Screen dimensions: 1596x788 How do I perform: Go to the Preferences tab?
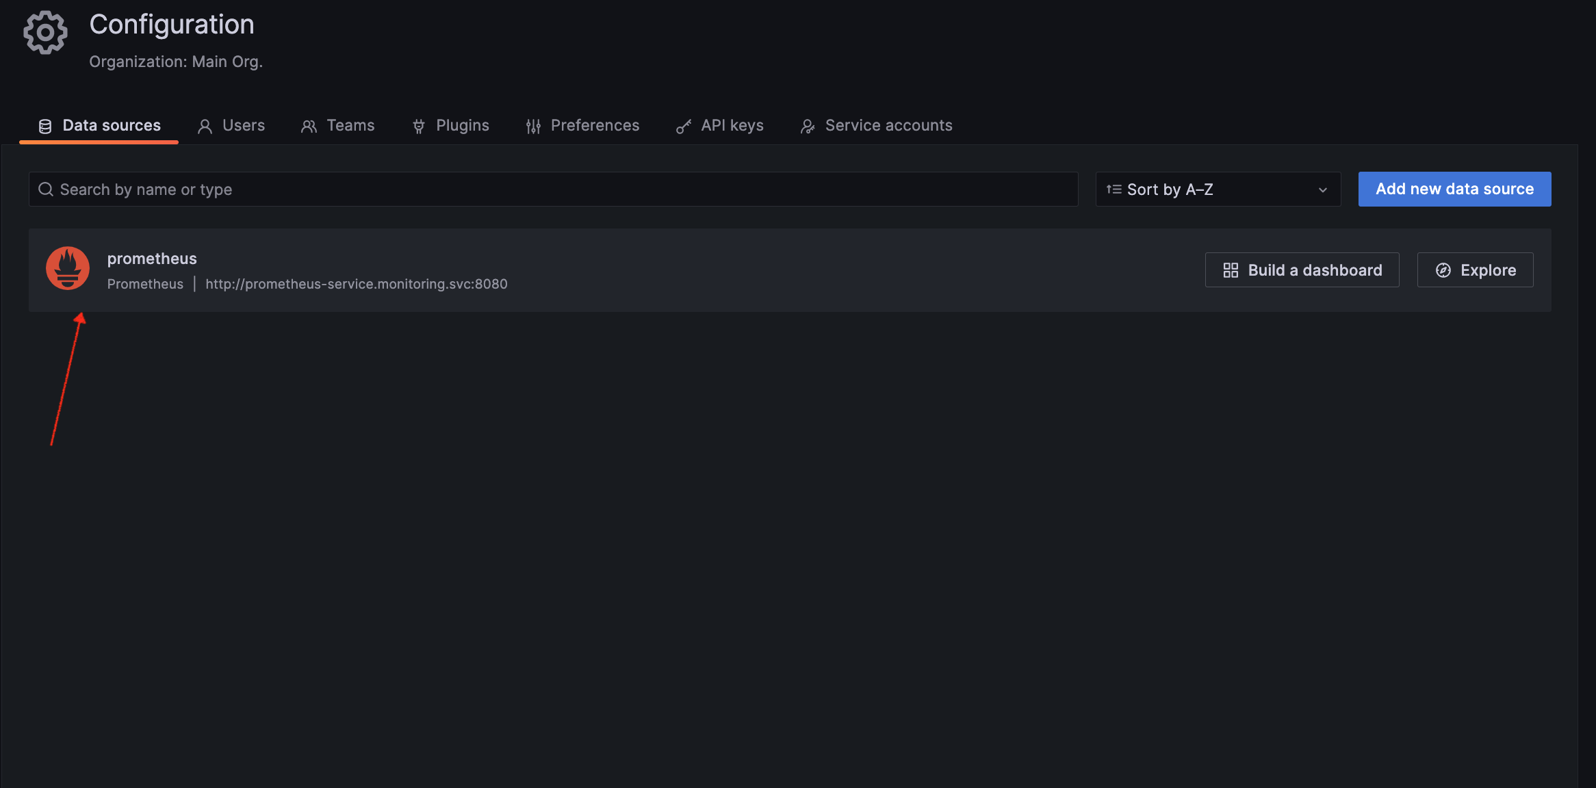pos(594,126)
